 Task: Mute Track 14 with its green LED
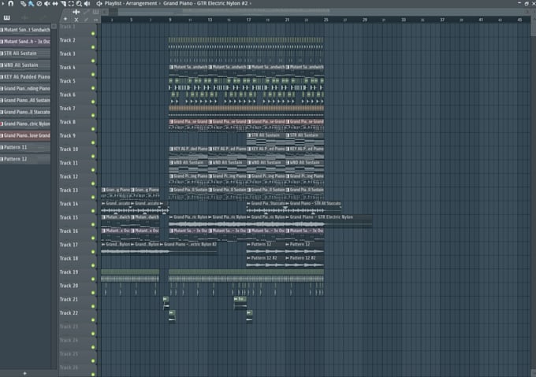pos(93,211)
